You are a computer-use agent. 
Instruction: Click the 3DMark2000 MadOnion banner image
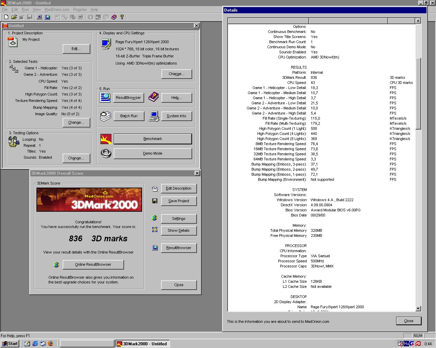tap(89, 200)
